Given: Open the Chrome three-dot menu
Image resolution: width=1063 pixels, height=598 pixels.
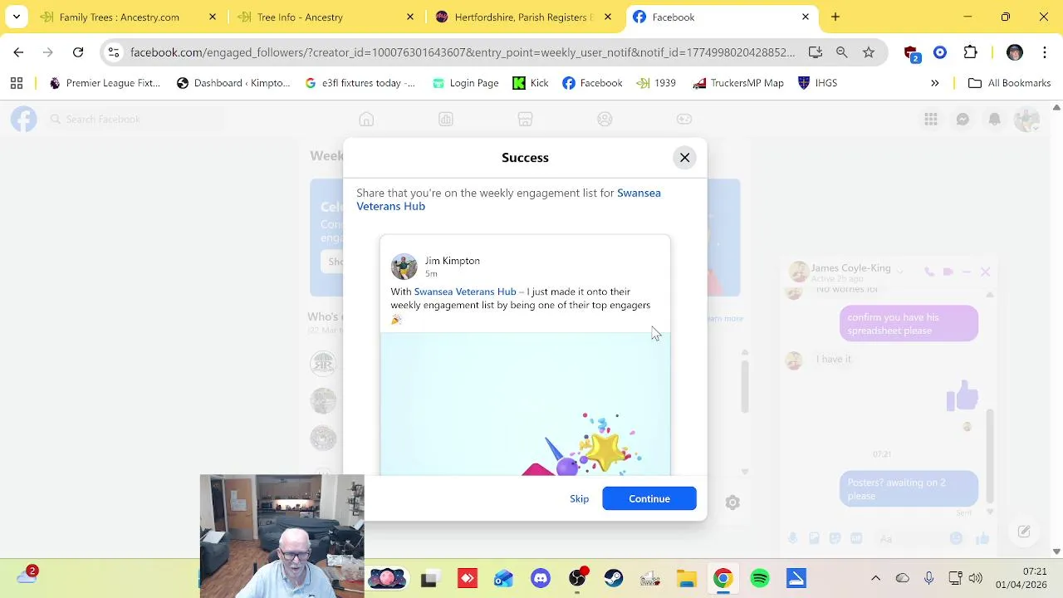Looking at the screenshot, I should pyautogui.click(x=1044, y=52).
